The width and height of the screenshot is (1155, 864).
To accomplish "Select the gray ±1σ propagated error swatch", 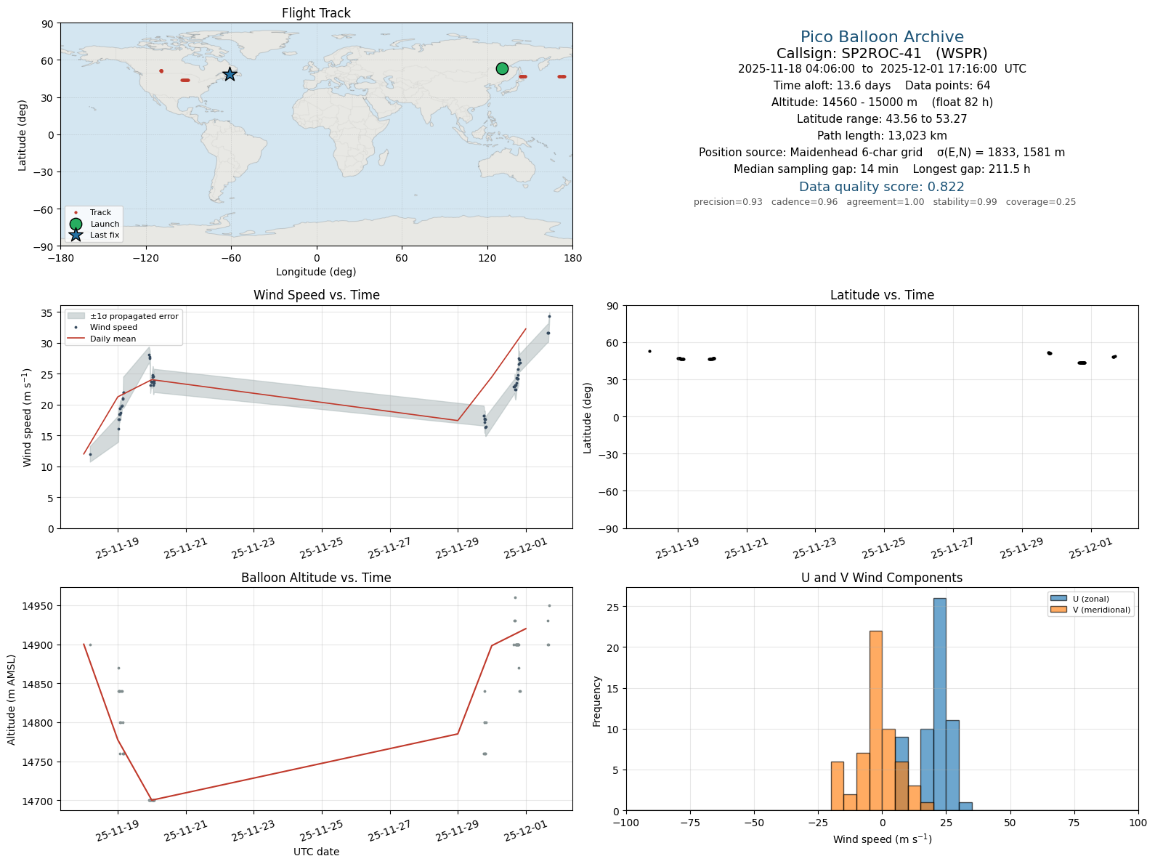I will 76,316.
